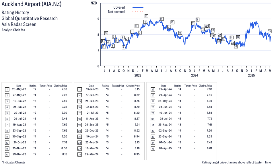Image resolution: width=274 pixels, height=164 pixels.
Task: Select chart marker 6 on the chart
Action: click(x=114, y=36)
